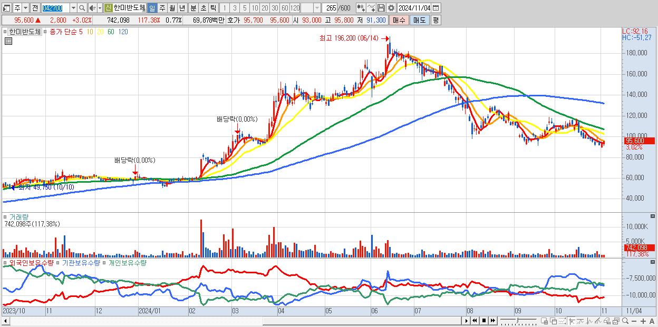The height and width of the screenshot is (327, 658).
Task: Click the grid table icon below the legend
Action: coord(8,41)
